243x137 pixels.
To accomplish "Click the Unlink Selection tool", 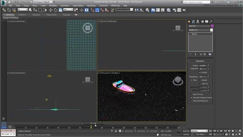I will pyautogui.click(x=9, y=10).
